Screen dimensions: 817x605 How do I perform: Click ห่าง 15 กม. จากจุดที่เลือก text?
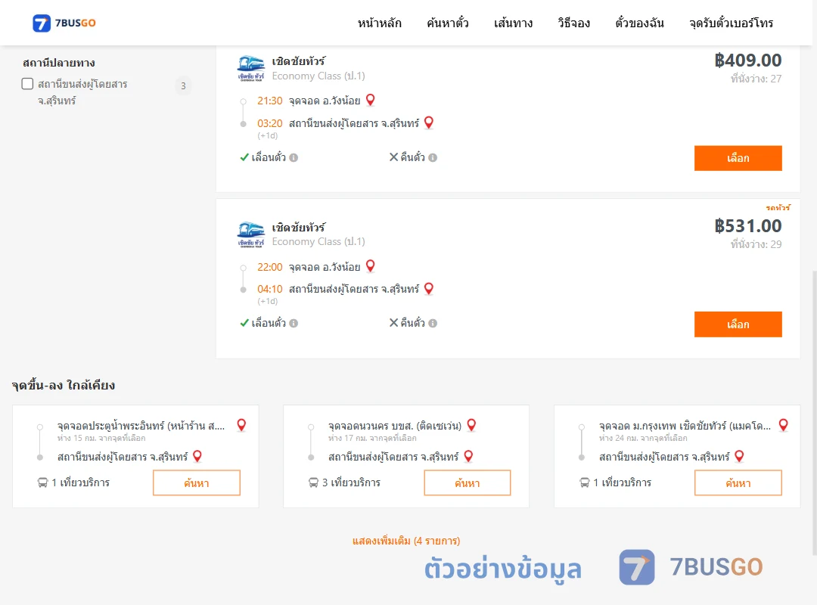point(101,439)
